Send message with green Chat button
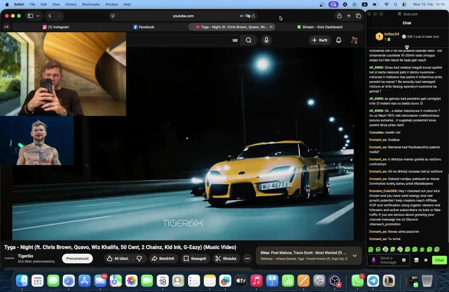The height and width of the screenshot is (292, 449). (x=439, y=260)
